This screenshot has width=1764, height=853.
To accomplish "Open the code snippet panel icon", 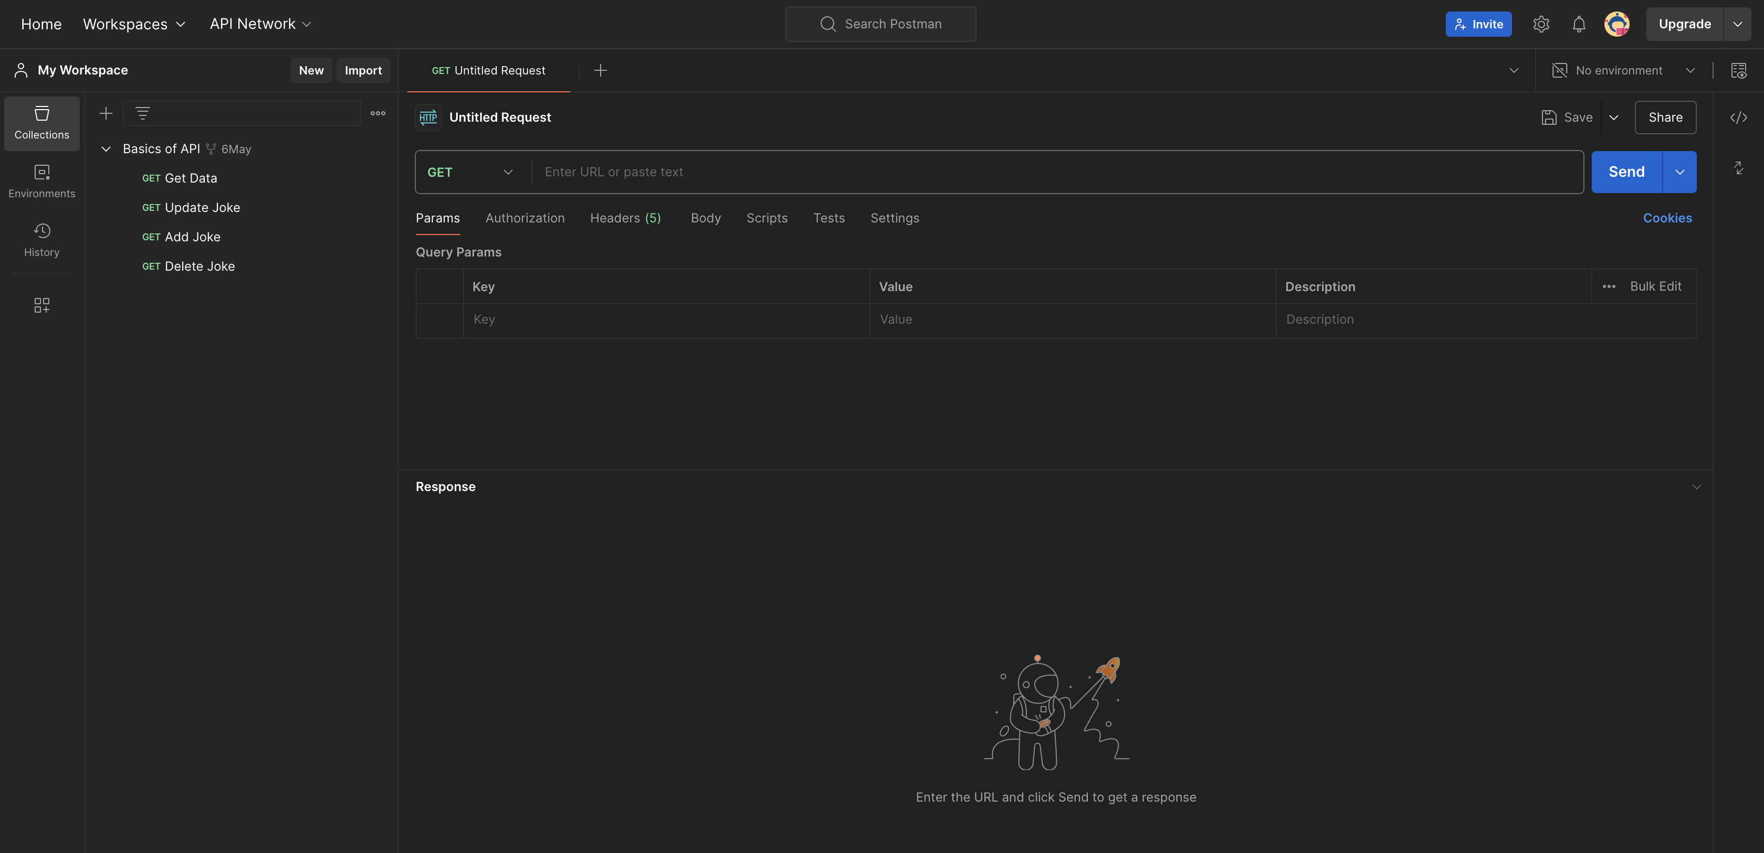I will pyautogui.click(x=1738, y=118).
